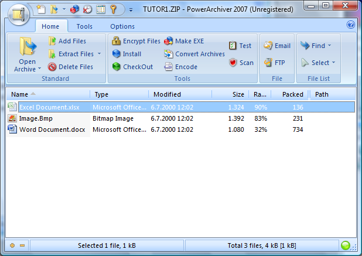Image resolution: width=362 pixels, height=256 pixels.
Task: Click the Delete Files icon
Action: (52, 67)
